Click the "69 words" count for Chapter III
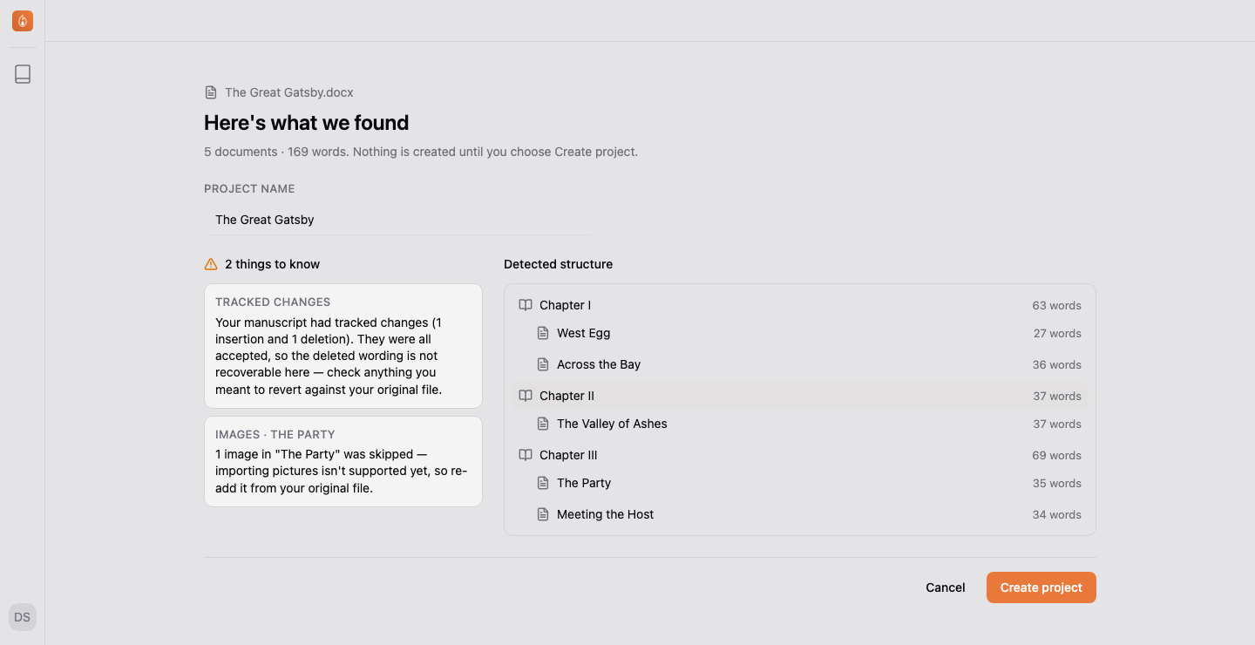The height and width of the screenshot is (645, 1255). coord(1057,455)
